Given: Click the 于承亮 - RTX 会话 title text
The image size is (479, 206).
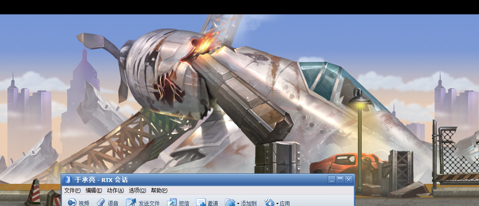Looking at the screenshot, I should pos(101,179).
